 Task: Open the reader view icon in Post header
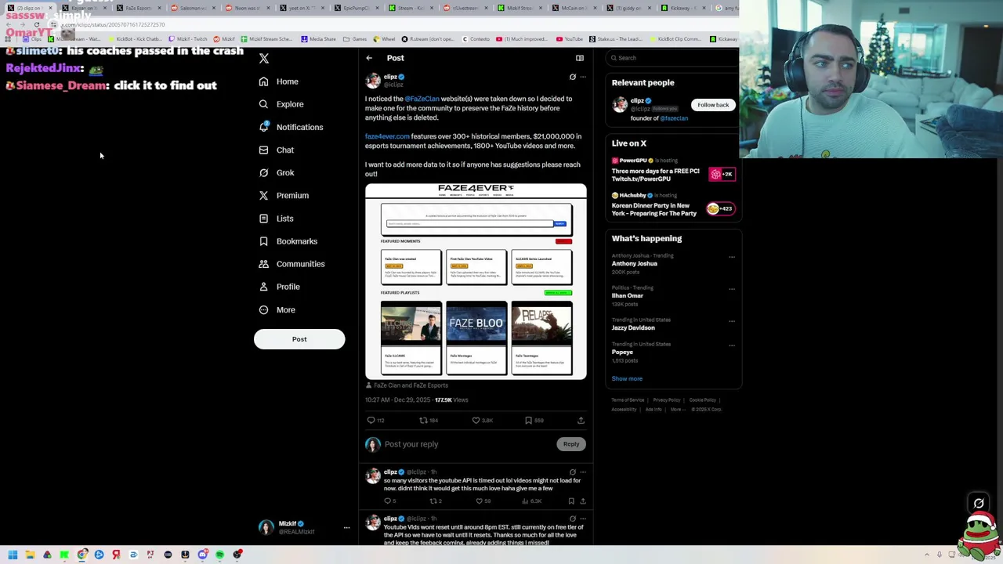point(580,58)
